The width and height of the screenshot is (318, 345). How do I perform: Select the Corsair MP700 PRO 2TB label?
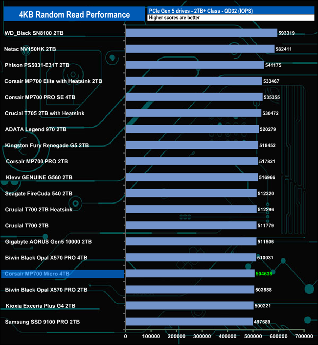tap(37, 162)
